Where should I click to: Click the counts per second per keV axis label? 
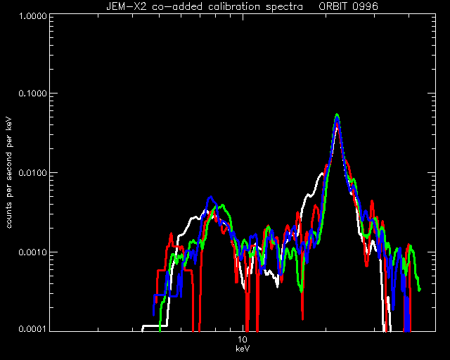(x=9, y=173)
